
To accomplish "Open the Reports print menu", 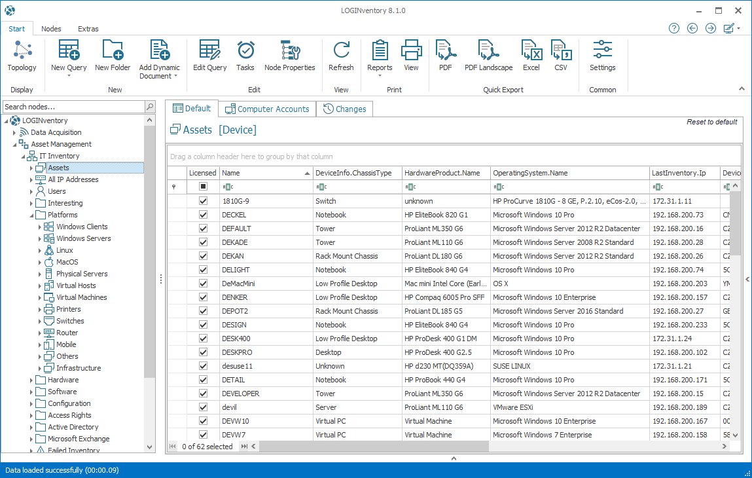I will coord(380,58).
